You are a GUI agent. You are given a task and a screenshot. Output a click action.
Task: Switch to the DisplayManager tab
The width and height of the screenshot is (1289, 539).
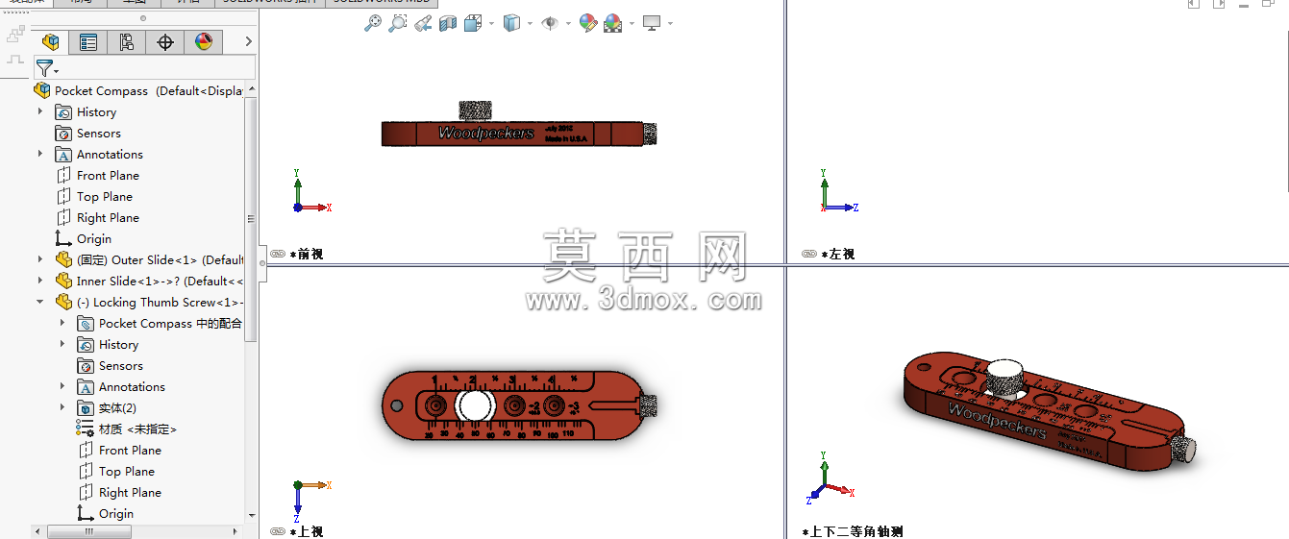point(204,41)
